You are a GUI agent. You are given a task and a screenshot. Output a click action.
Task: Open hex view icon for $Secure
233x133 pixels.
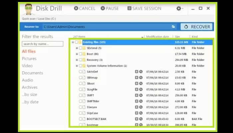point(136,107)
